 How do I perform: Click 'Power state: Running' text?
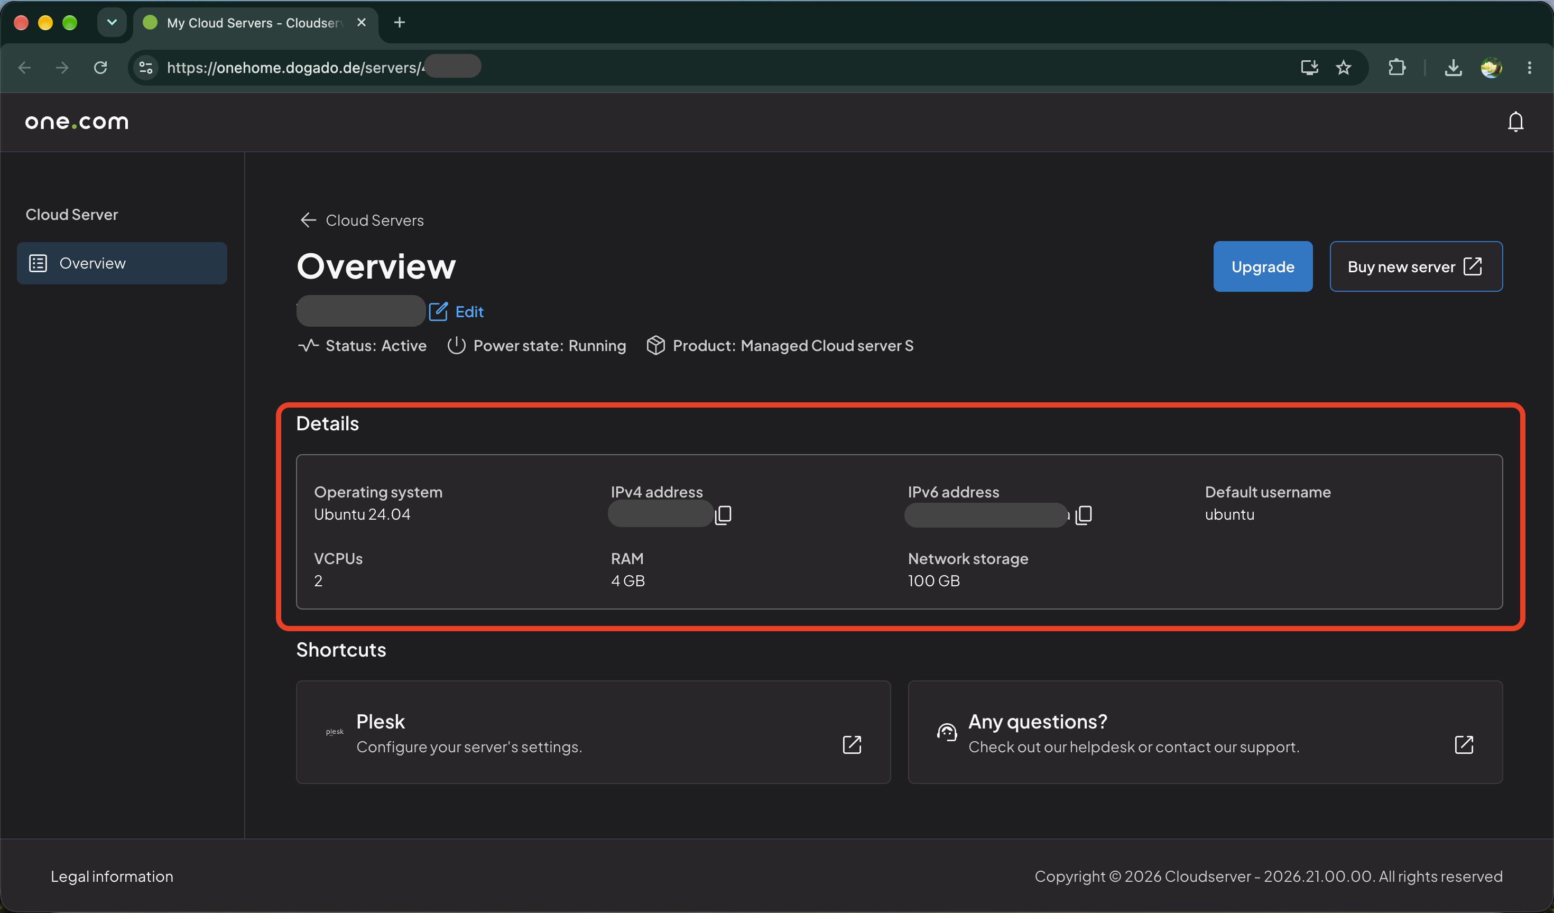click(549, 345)
